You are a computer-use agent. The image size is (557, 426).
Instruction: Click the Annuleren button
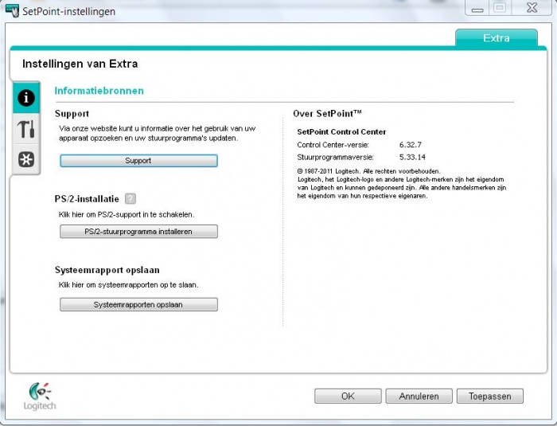[419, 396]
